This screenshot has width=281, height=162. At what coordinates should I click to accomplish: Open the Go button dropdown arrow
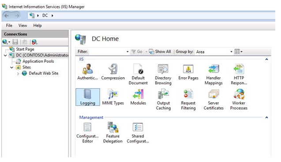coord(146,52)
